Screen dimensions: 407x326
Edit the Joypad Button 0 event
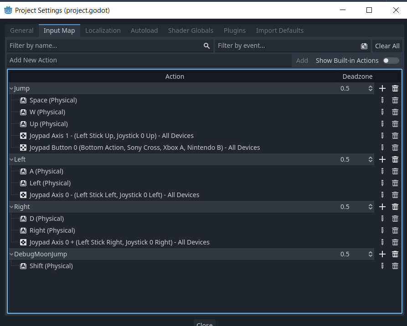pos(382,148)
